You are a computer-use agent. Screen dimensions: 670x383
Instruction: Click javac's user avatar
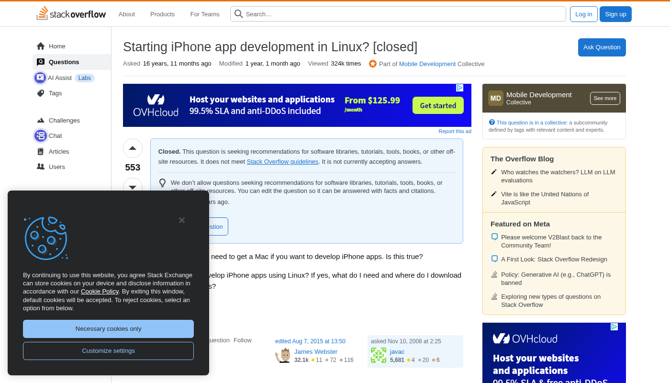379,355
